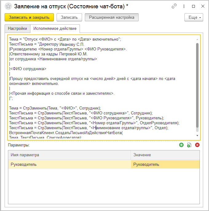The height and width of the screenshot is (211, 209).
Task: Click the line |<Прочая информация о способе связи
Action: click(62, 94)
